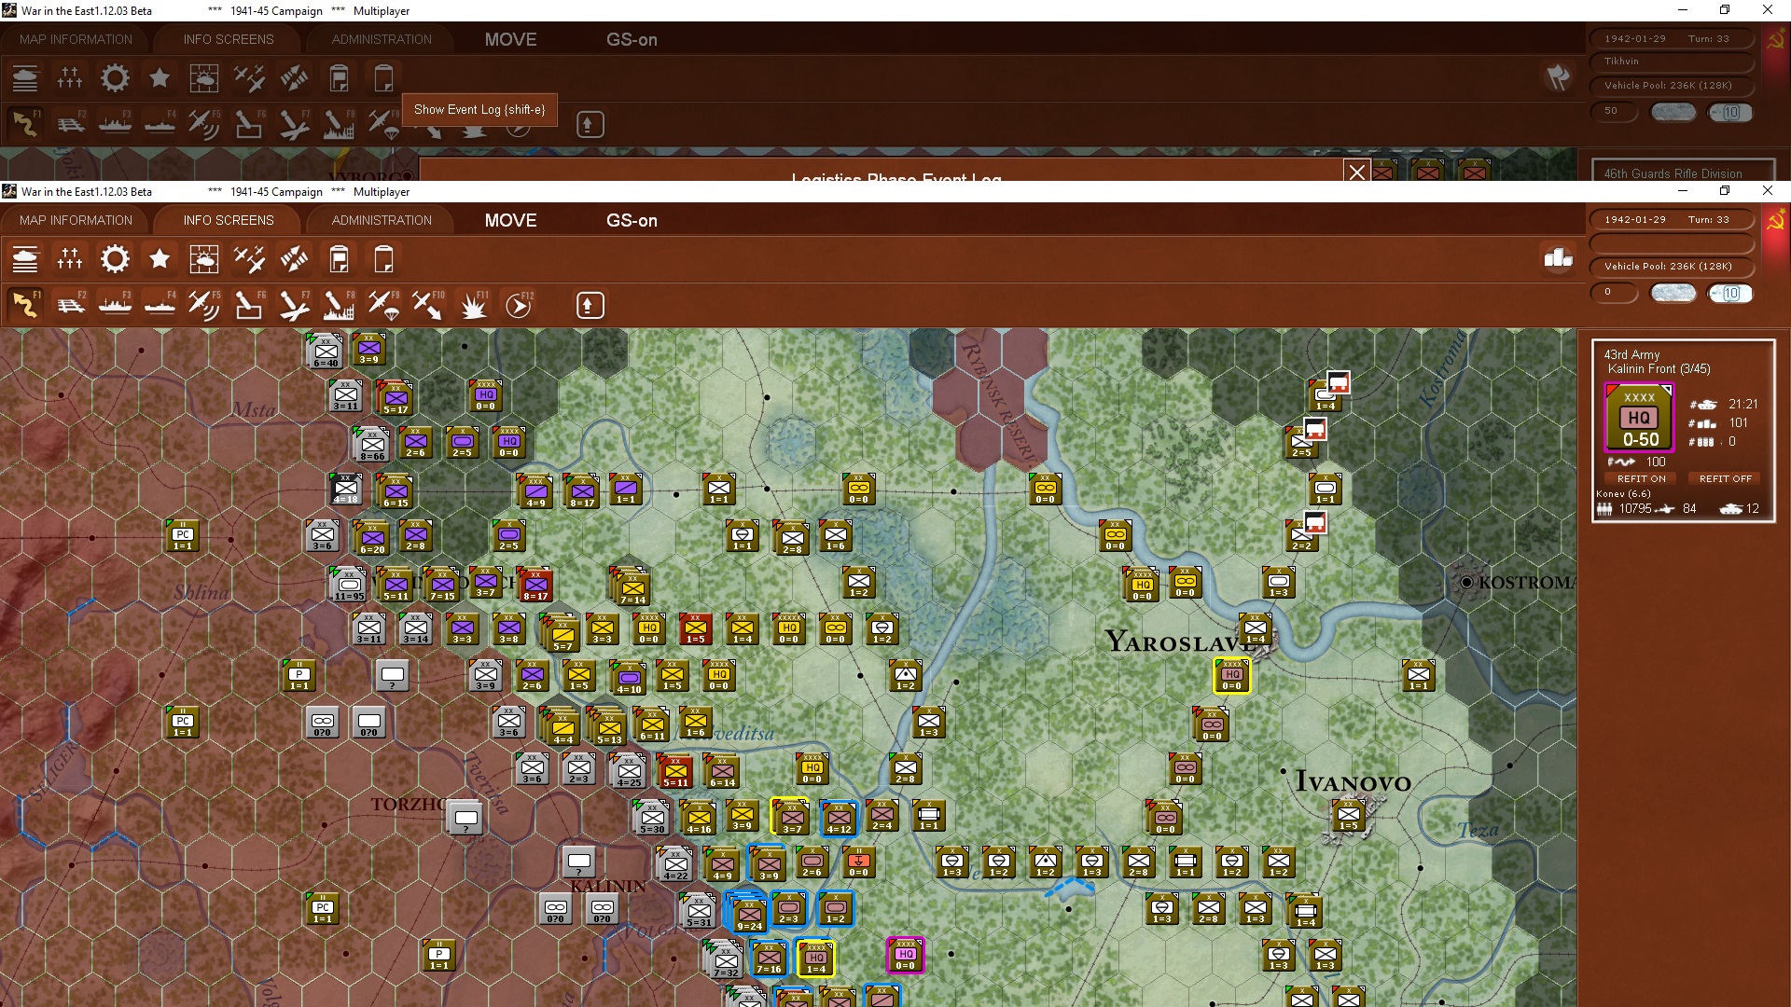This screenshot has height=1007, width=1791.
Task: Click the 43rd Army HQ counter portrait
Action: click(1639, 418)
